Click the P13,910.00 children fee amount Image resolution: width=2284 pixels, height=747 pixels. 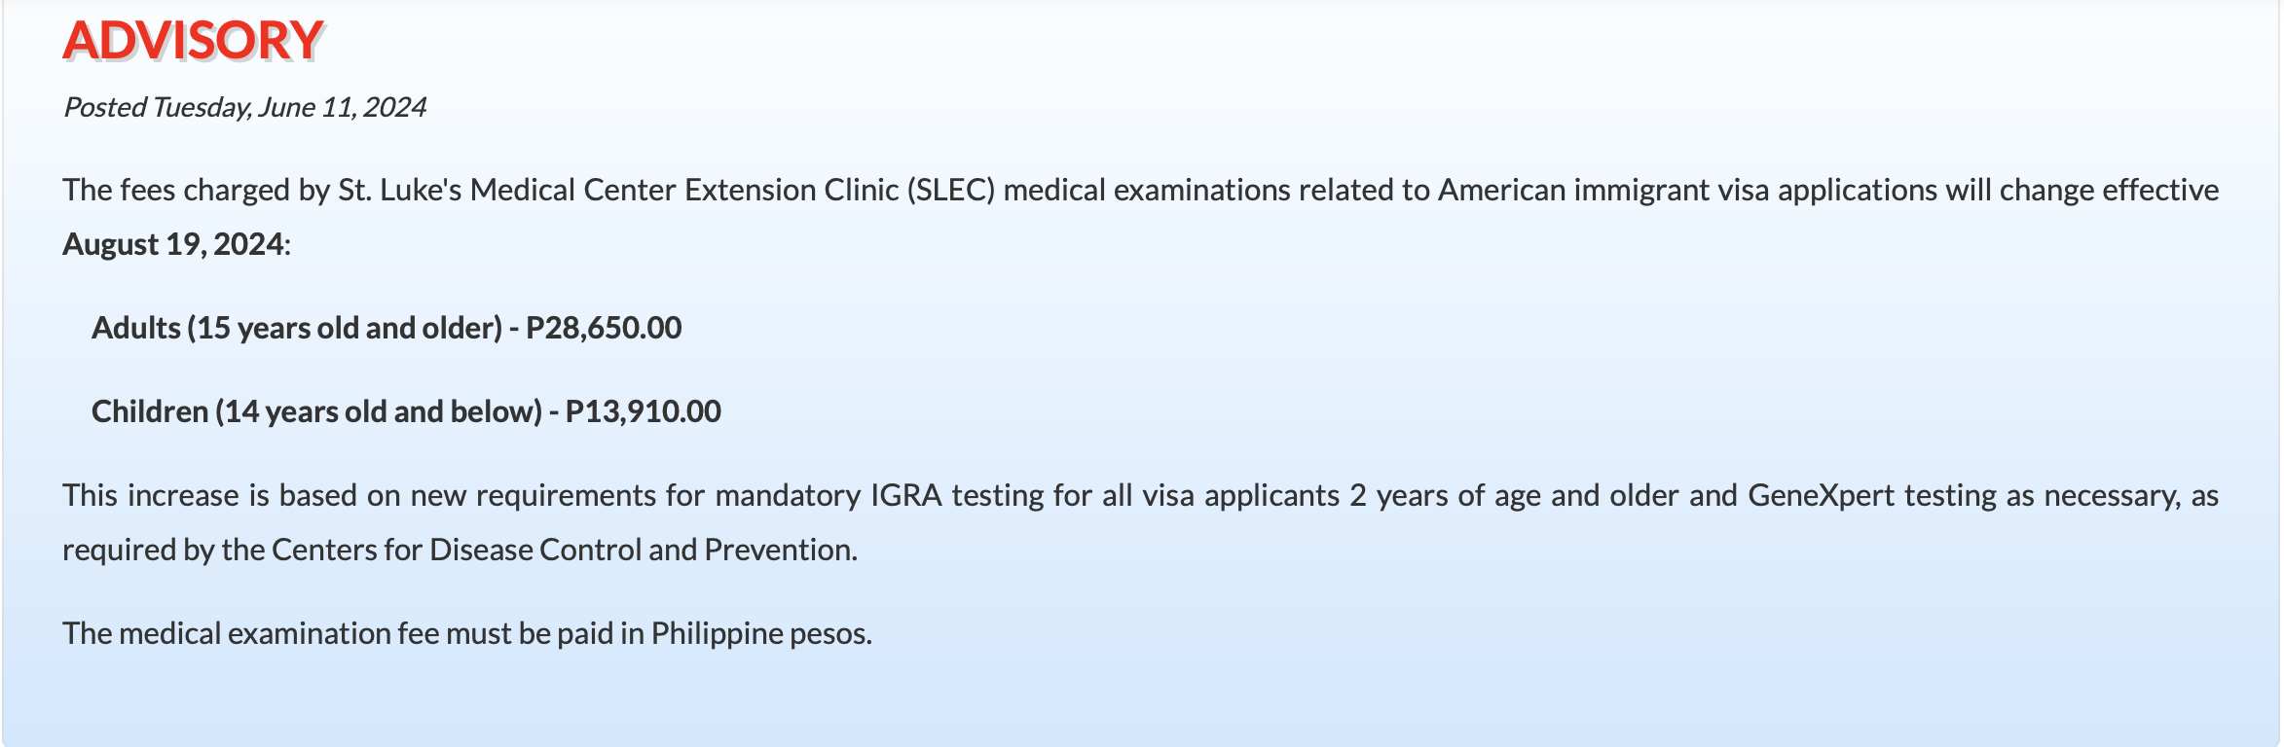pyautogui.click(x=644, y=411)
